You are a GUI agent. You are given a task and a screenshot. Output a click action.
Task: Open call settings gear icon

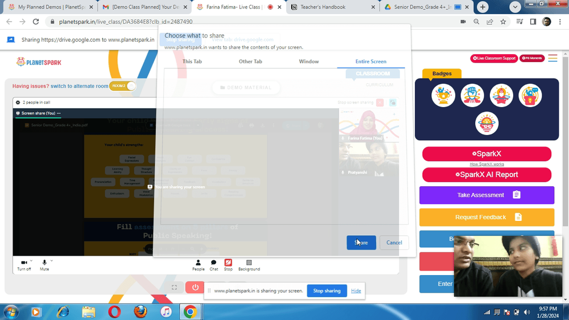18,102
